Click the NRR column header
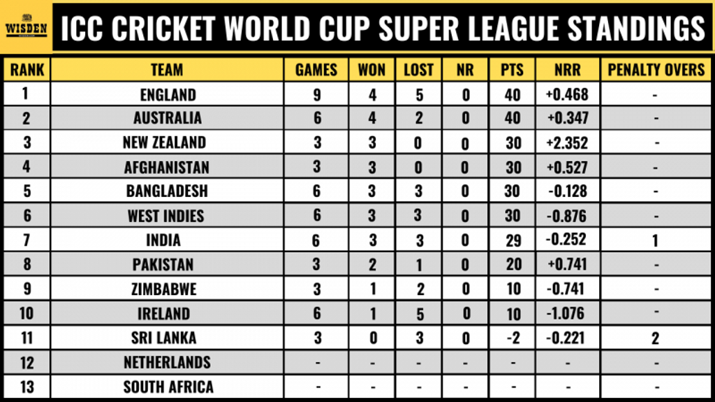 tap(568, 70)
